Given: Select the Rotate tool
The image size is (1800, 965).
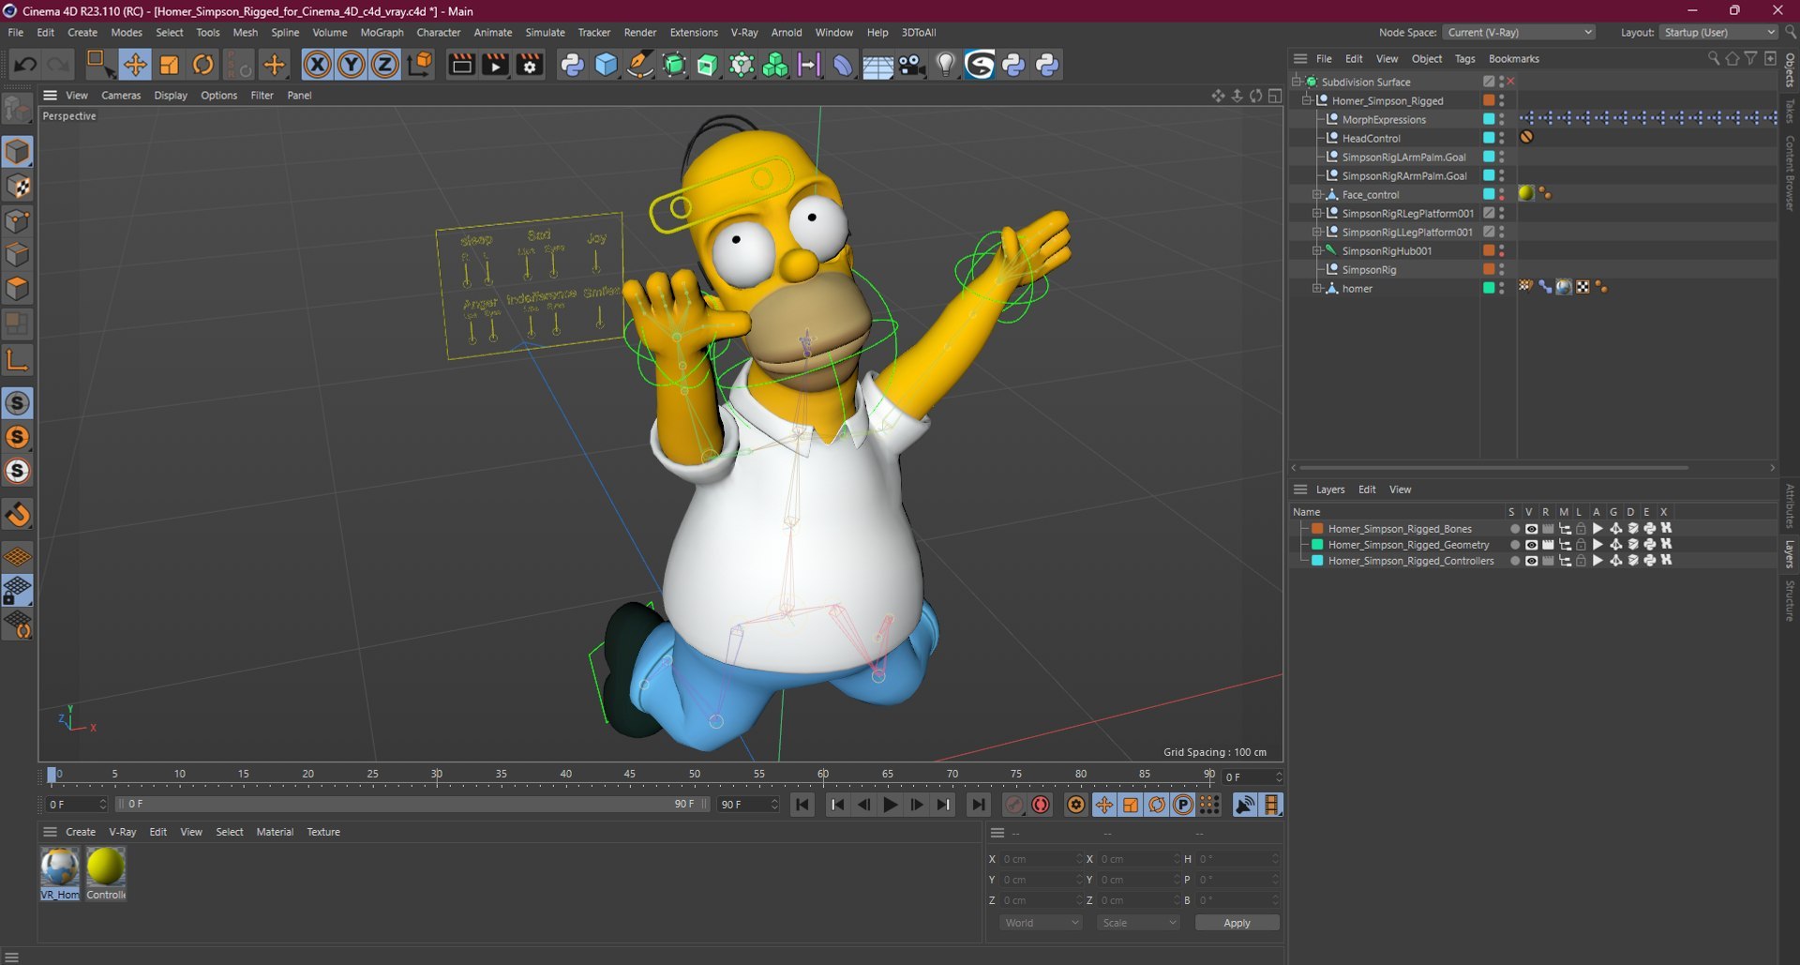Looking at the screenshot, I should point(202,65).
